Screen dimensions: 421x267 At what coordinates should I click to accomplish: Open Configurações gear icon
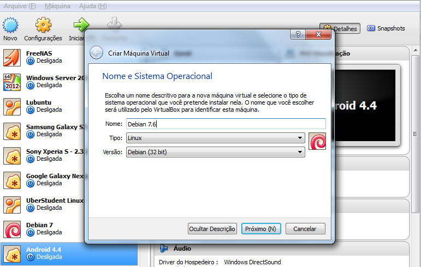pos(43,25)
